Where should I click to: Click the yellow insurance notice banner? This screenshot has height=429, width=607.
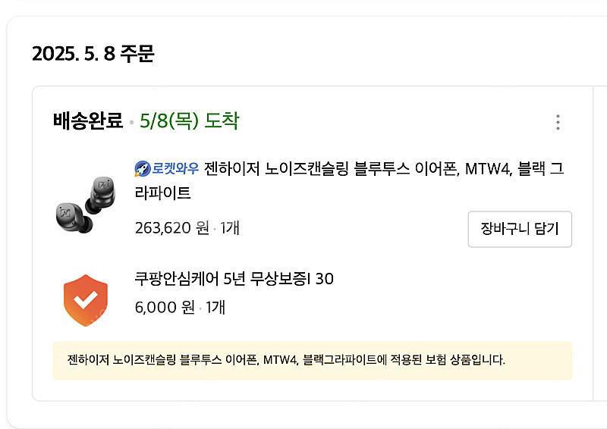click(x=312, y=360)
